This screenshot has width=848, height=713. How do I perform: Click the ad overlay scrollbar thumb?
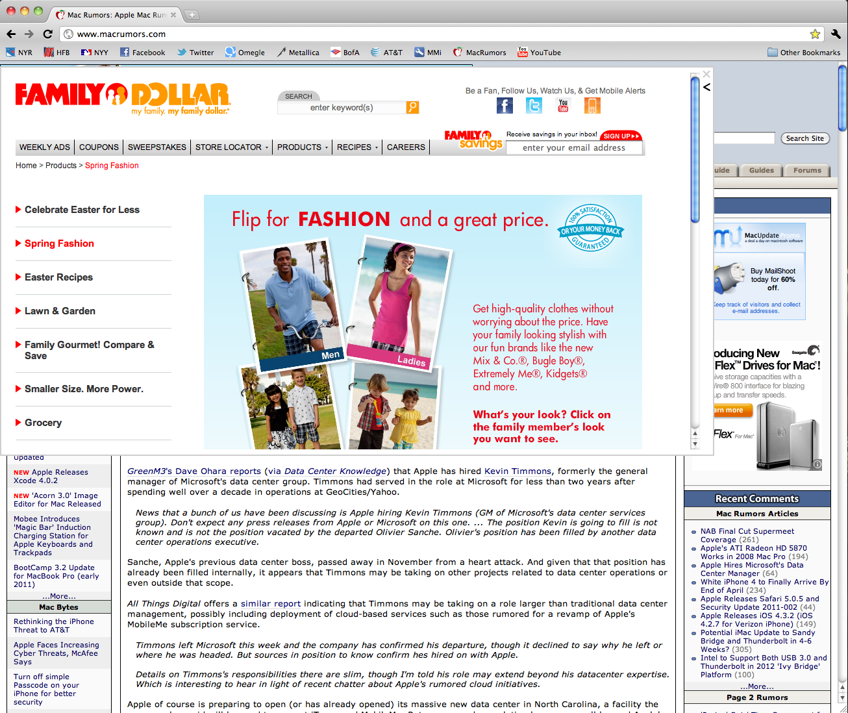695,149
